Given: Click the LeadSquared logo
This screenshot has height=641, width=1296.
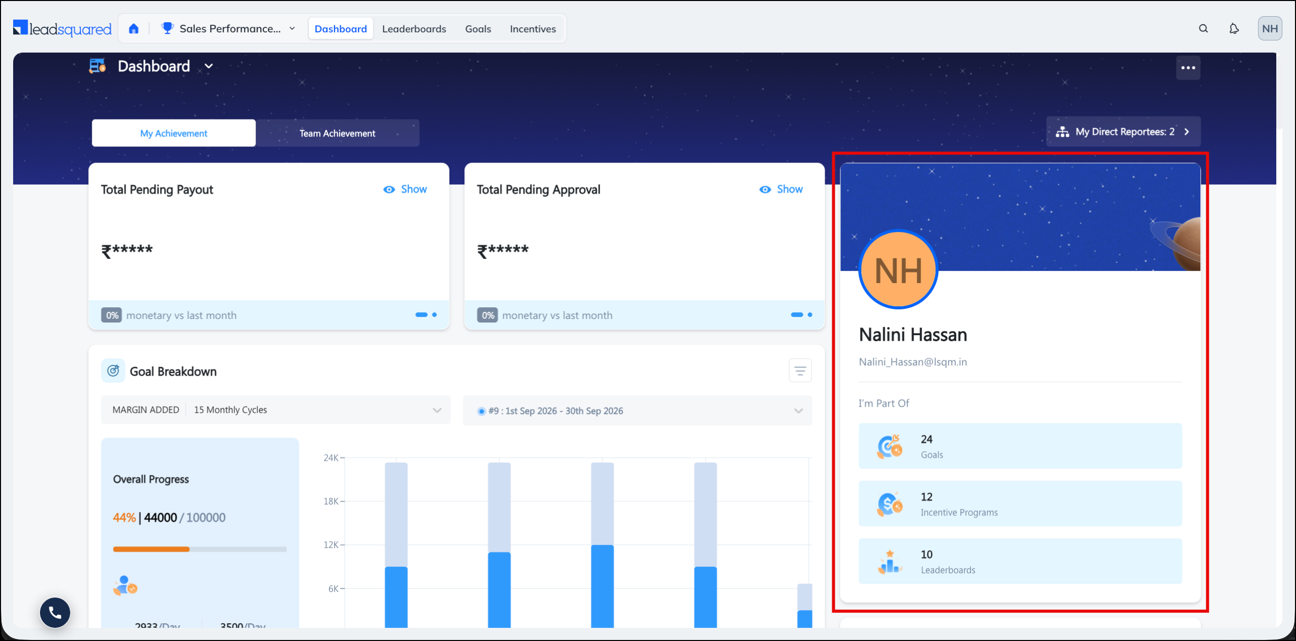Looking at the screenshot, I should (x=62, y=29).
